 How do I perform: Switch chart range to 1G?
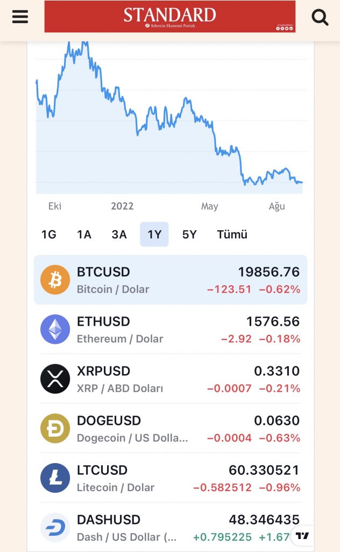coord(49,234)
